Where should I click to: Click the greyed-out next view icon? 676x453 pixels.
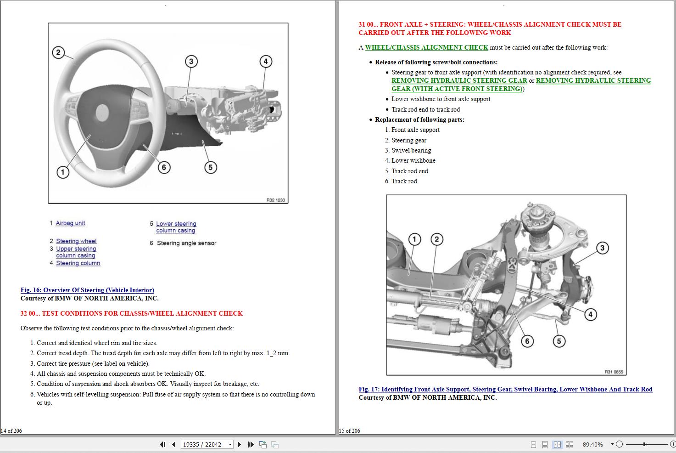coord(275,444)
